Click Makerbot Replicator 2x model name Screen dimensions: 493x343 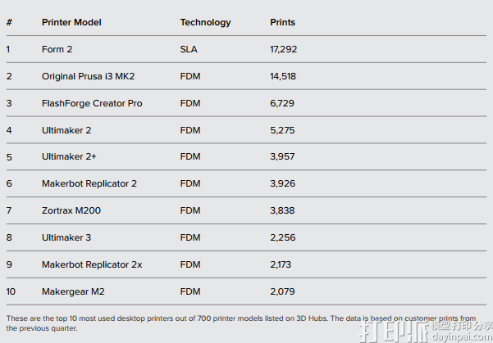pos(92,264)
